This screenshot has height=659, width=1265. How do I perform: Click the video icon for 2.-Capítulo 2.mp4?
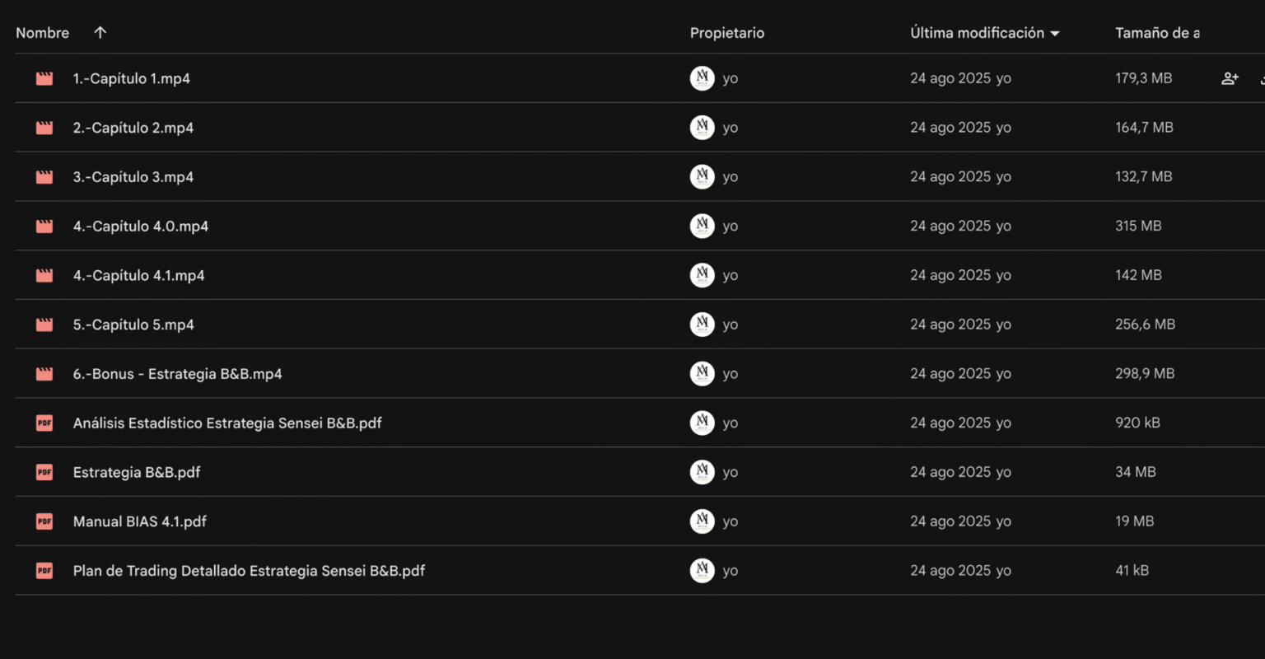tap(44, 128)
